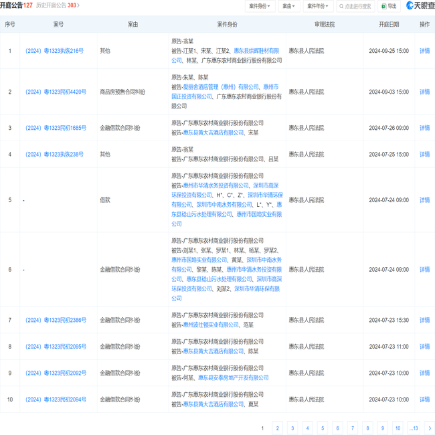This screenshot has height=435, width=435.
Task: Open the 案件年份 filter dropdown
Action: [x=318, y=6]
